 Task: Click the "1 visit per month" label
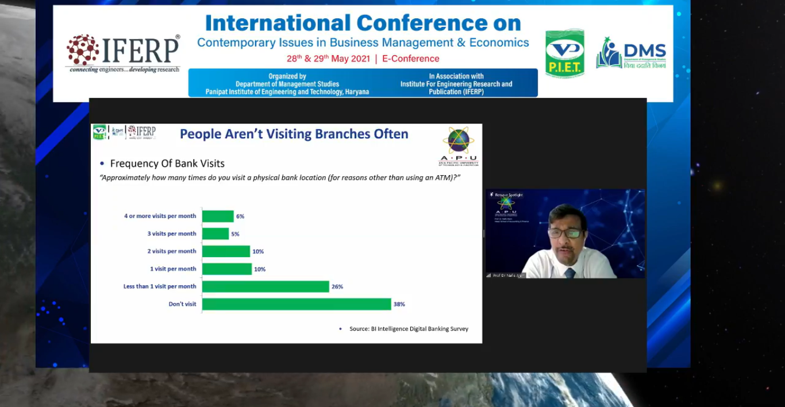click(x=173, y=269)
